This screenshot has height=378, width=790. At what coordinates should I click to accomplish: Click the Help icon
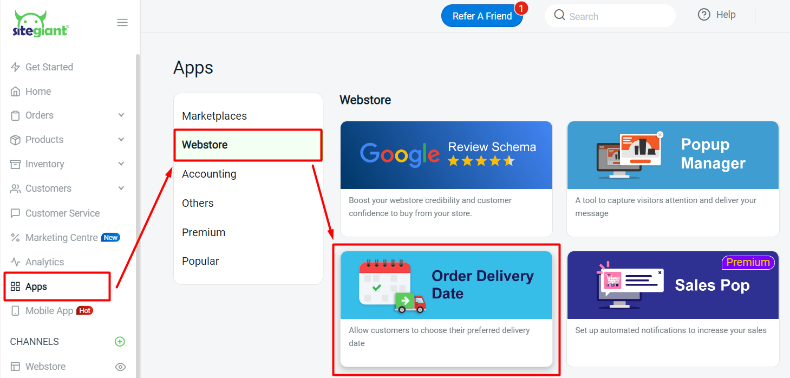pyautogui.click(x=704, y=14)
